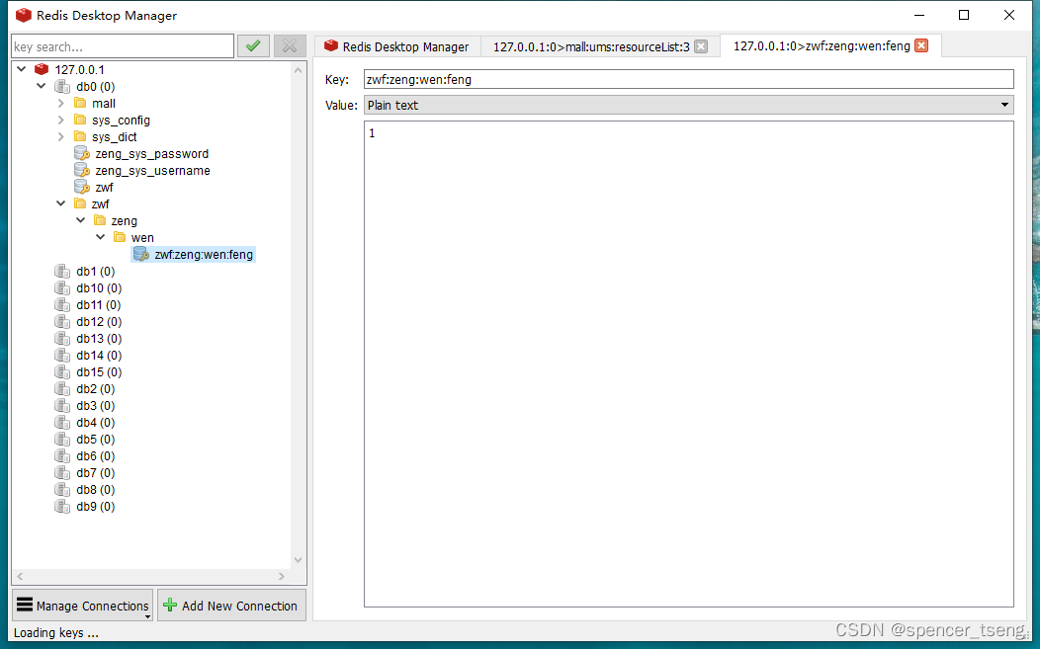This screenshot has width=1040, height=649.
Task: Expand the sys_config folder
Action: pos(61,120)
